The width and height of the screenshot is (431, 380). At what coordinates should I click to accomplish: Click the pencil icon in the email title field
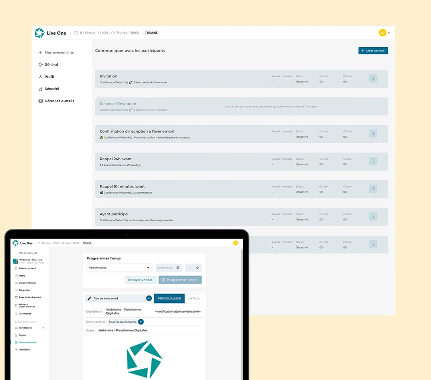tap(89, 298)
